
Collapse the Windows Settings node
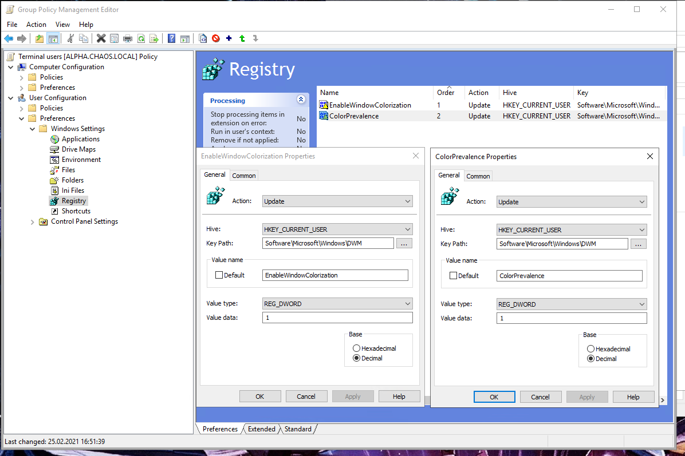coord(32,129)
